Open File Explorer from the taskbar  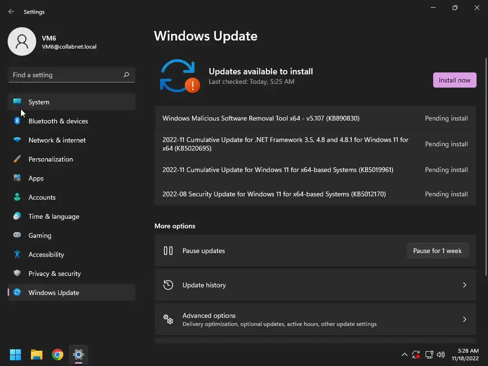36,355
